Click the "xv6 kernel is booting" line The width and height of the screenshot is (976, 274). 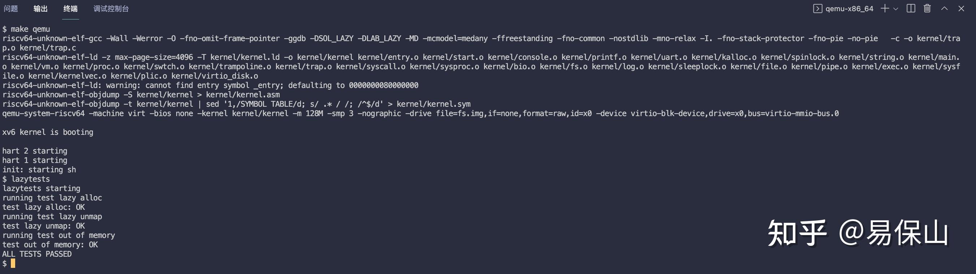click(x=48, y=132)
